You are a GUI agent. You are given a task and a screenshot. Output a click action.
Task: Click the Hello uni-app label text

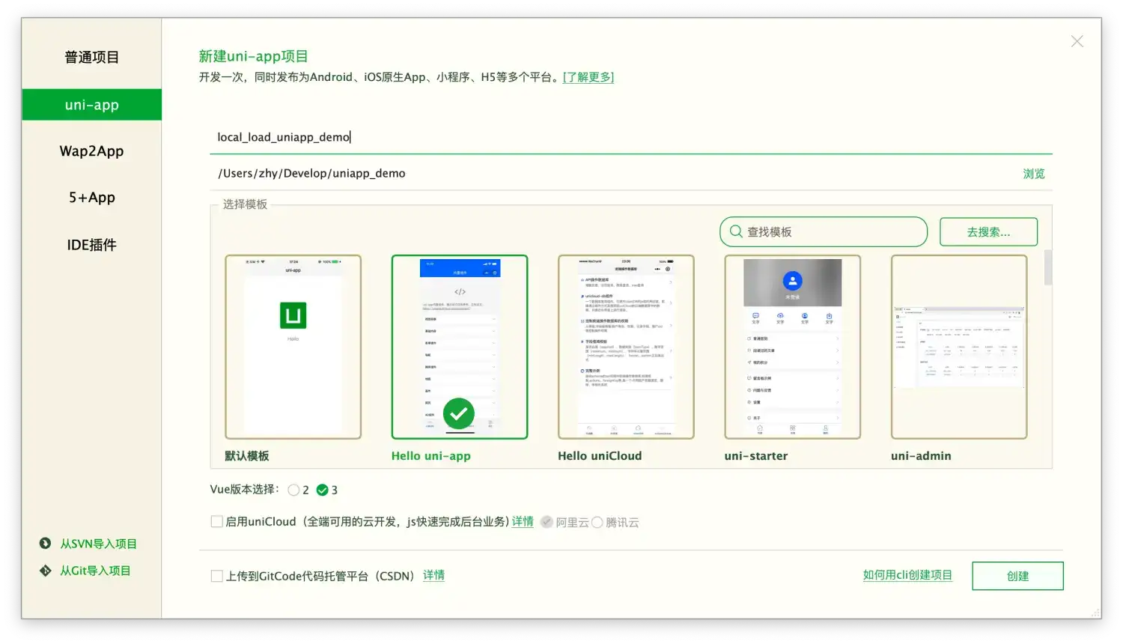[x=431, y=456]
